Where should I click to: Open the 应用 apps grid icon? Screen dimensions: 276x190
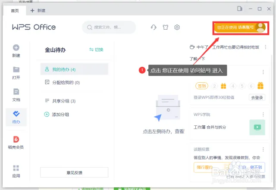(x=16, y=168)
